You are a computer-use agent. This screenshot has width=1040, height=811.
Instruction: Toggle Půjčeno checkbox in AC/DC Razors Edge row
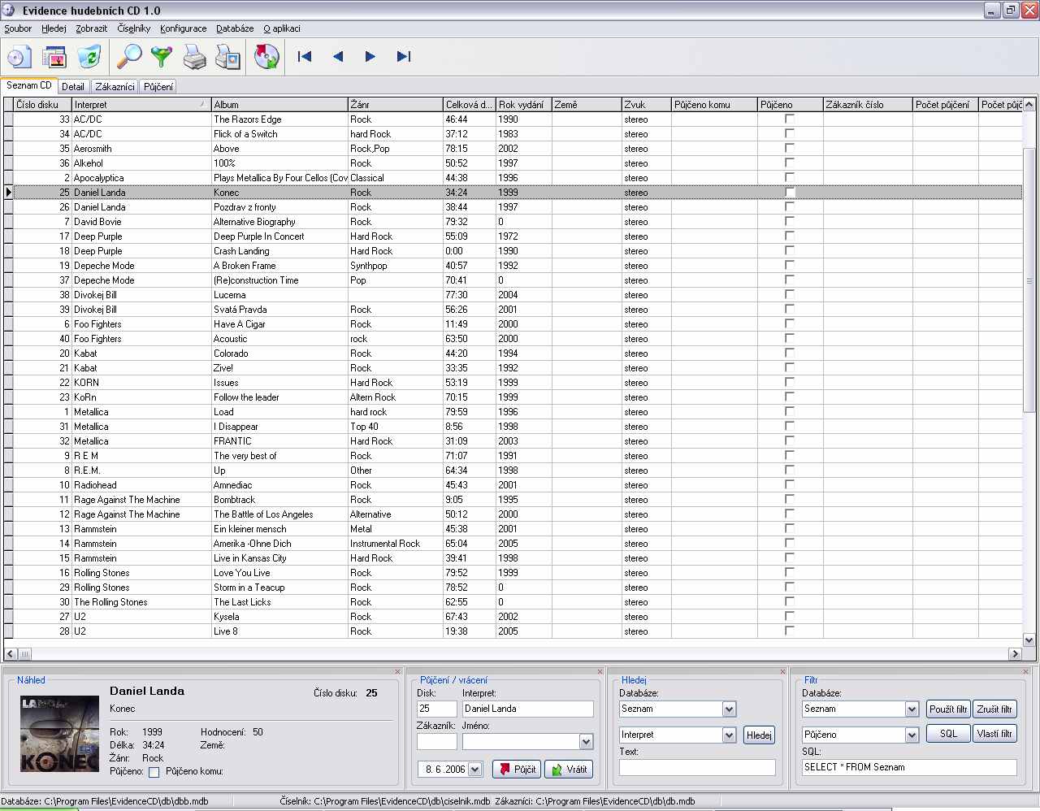coord(789,119)
